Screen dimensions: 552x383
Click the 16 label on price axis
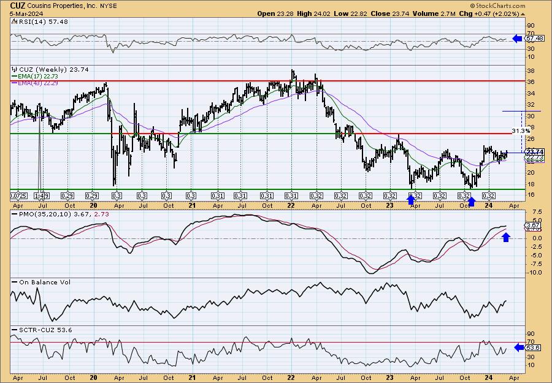(531, 194)
